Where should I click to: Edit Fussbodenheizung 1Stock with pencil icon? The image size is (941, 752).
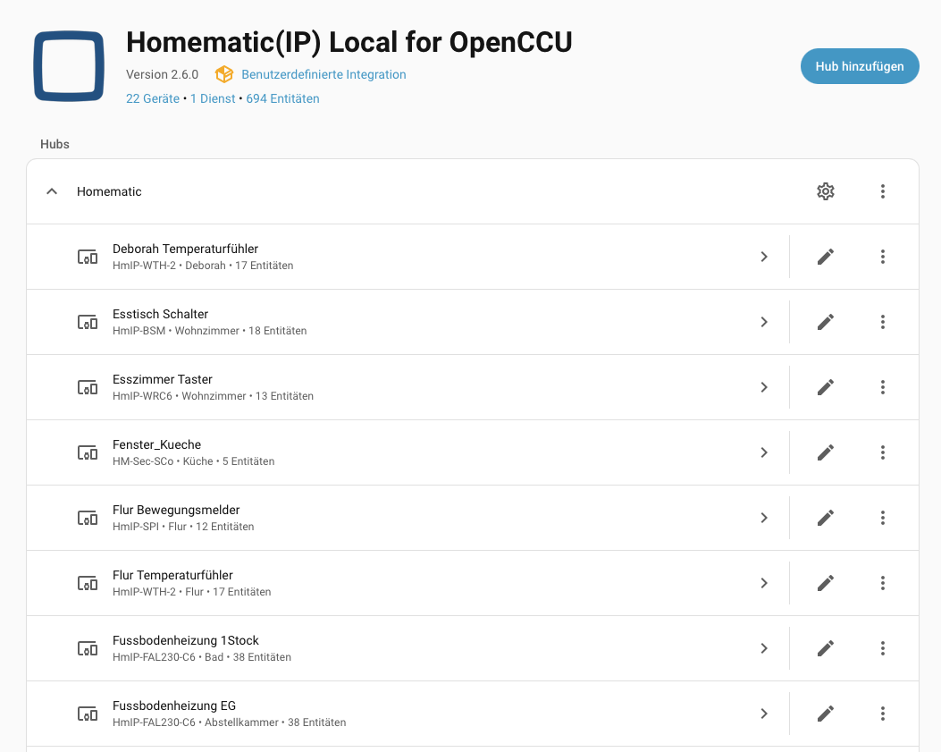pos(826,648)
